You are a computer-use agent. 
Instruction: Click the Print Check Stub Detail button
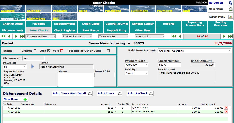click(x=72, y=93)
